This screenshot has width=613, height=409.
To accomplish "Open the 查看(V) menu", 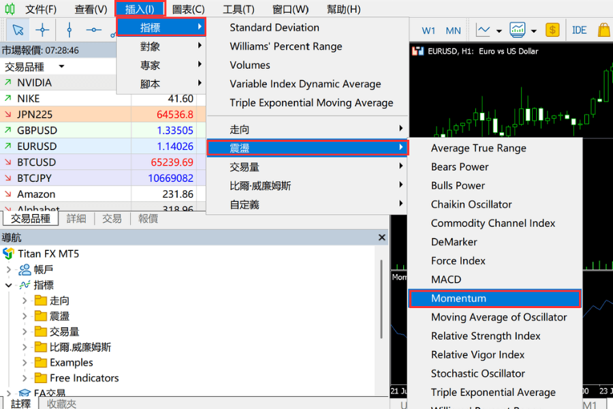I will tap(91, 9).
